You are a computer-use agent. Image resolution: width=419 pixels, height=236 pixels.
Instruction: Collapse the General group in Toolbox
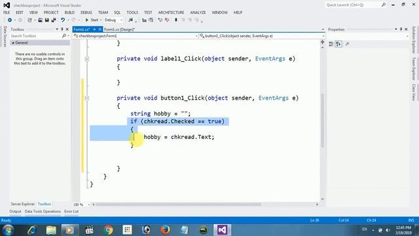[13, 43]
